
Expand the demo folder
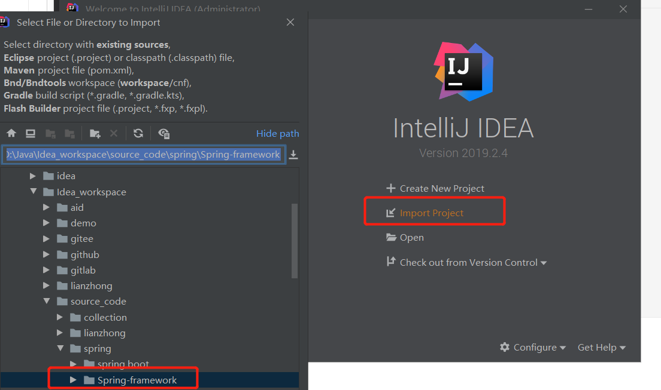[46, 223]
